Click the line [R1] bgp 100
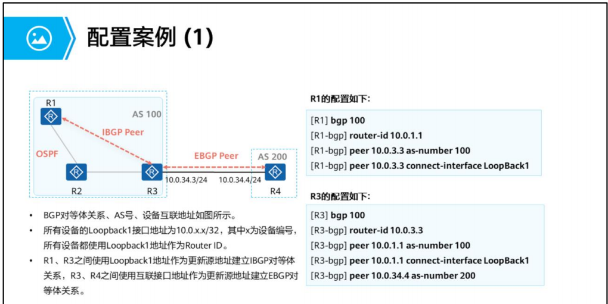This screenshot has width=608, height=304. tap(338, 120)
